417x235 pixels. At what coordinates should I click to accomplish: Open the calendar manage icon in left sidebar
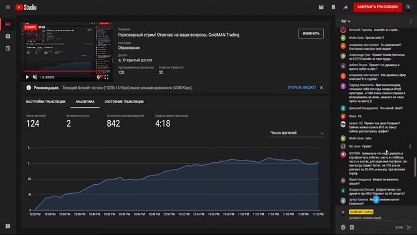(8, 48)
